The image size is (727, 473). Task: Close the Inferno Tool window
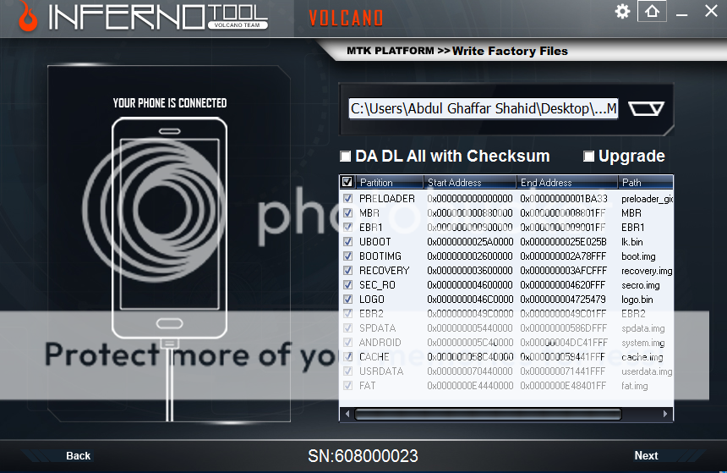tap(711, 11)
